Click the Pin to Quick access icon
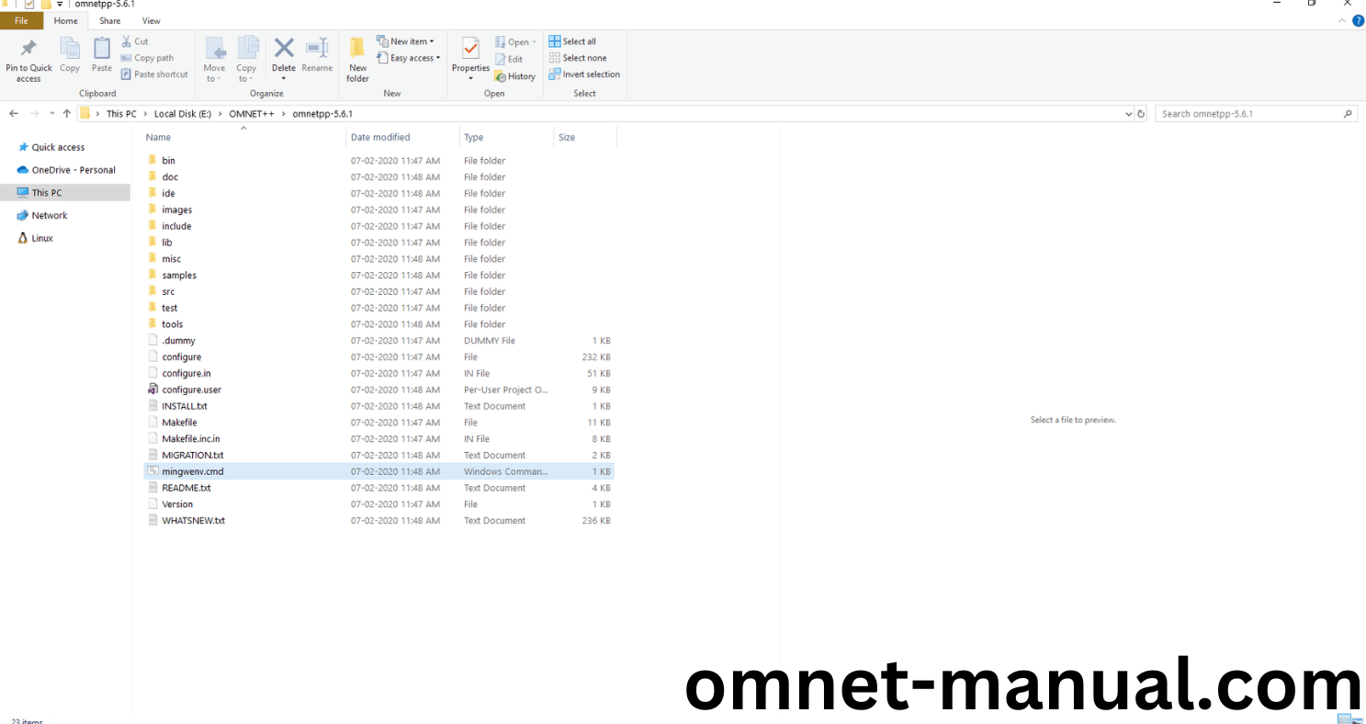Screen dimensions: 1366x724 tap(28, 48)
